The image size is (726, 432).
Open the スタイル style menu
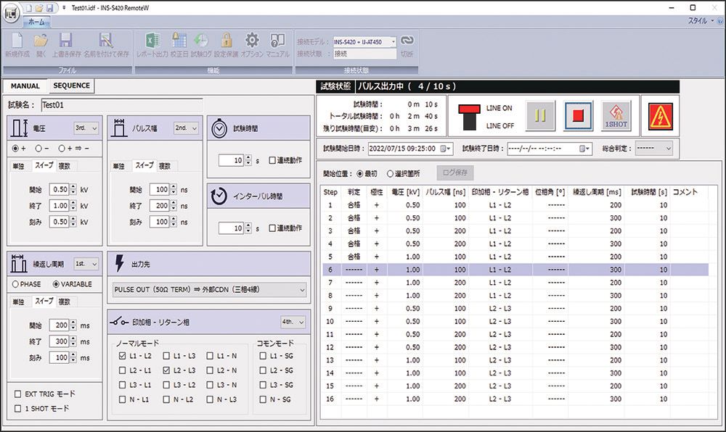(x=701, y=21)
